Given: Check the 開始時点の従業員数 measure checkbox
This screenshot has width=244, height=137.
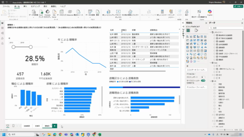Looking at the screenshot, I should [214, 35].
